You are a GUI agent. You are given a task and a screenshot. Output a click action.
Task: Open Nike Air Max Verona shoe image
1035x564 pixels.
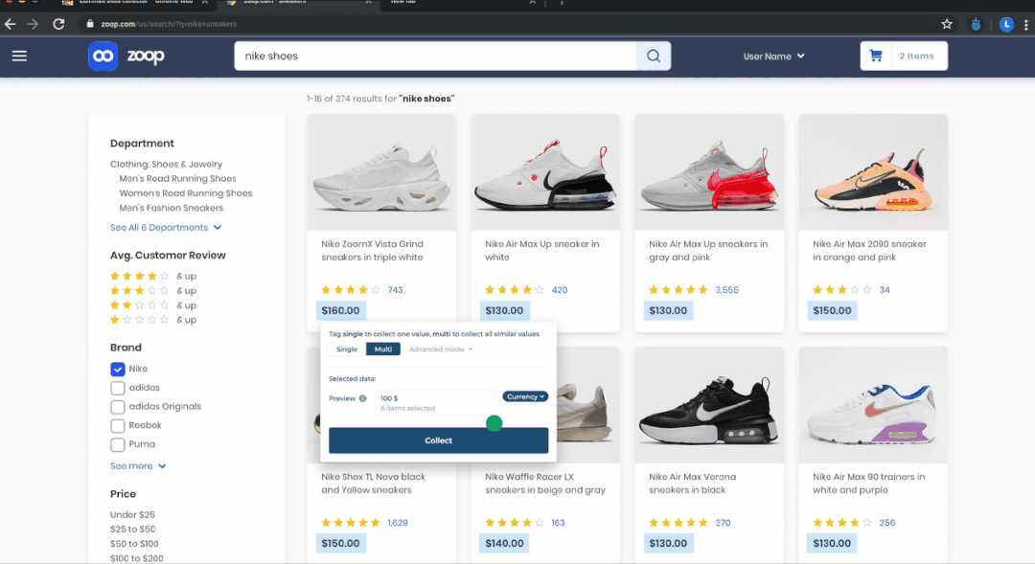[x=709, y=405]
